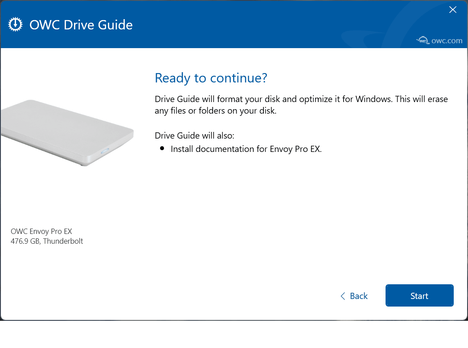The width and height of the screenshot is (468, 348).
Task: Click the download arrow inside the gear emblem
Action: pos(15,24)
